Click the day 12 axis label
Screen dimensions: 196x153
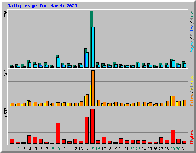(75, 149)
